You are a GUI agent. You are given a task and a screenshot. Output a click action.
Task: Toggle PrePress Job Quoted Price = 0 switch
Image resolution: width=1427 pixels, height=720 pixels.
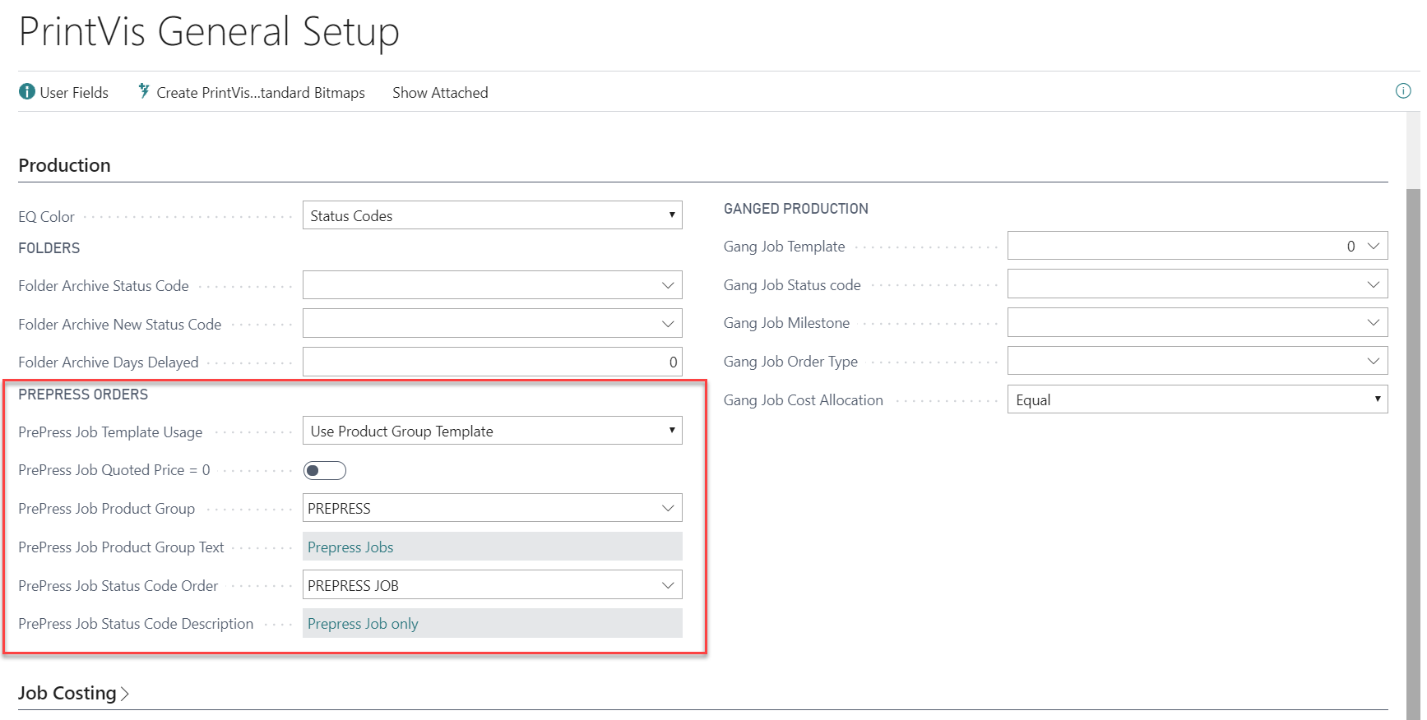325,471
